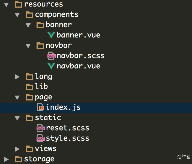
Task: Expand the lang folder arrow
Action: pos(17,77)
